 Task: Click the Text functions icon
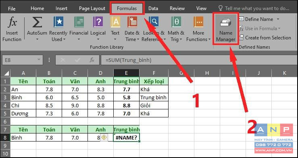[x=115, y=22]
